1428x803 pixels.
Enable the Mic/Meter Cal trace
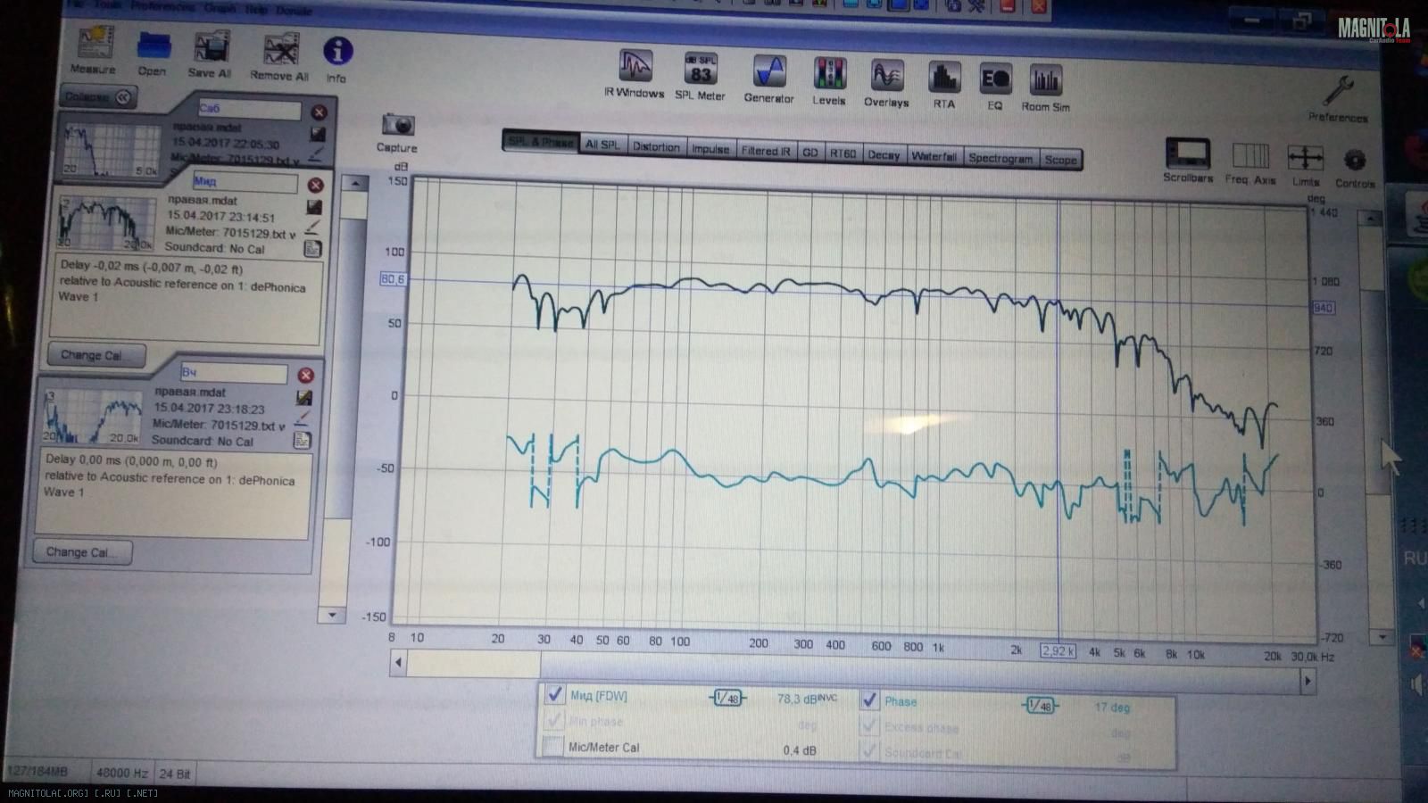point(553,747)
